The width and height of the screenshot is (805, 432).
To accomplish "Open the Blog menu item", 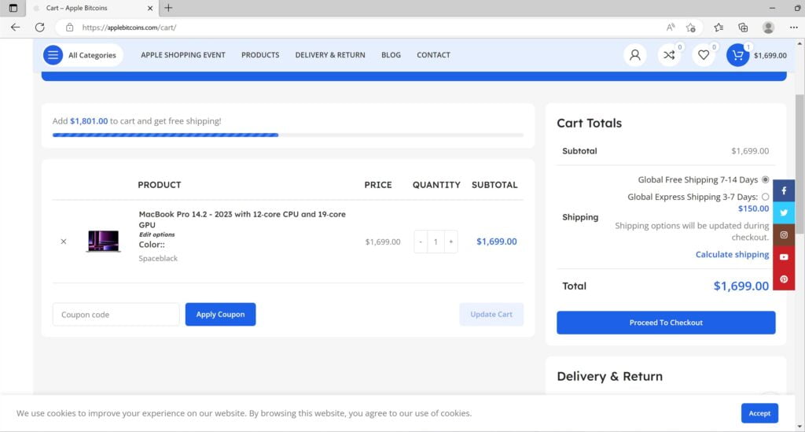I will tap(391, 55).
